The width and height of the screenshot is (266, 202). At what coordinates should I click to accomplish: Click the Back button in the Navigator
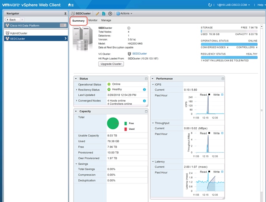[x=12, y=20]
